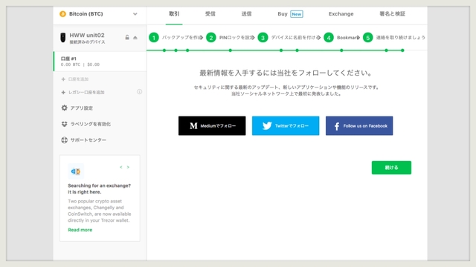Open the サポートセンター link text
The width and height of the screenshot is (476, 267).
pyautogui.click(x=89, y=140)
